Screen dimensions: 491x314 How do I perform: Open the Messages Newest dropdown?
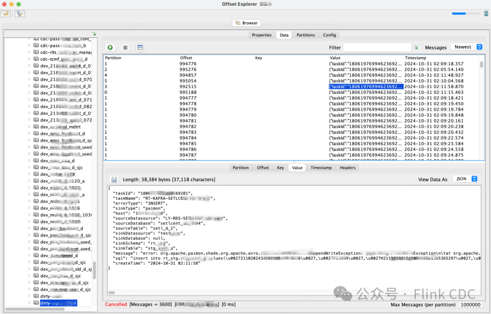(x=466, y=47)
